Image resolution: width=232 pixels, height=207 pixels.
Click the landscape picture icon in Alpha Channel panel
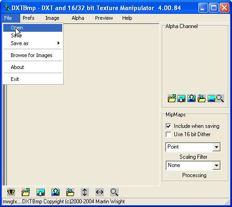pyautogui.click(x=211, y=98)
